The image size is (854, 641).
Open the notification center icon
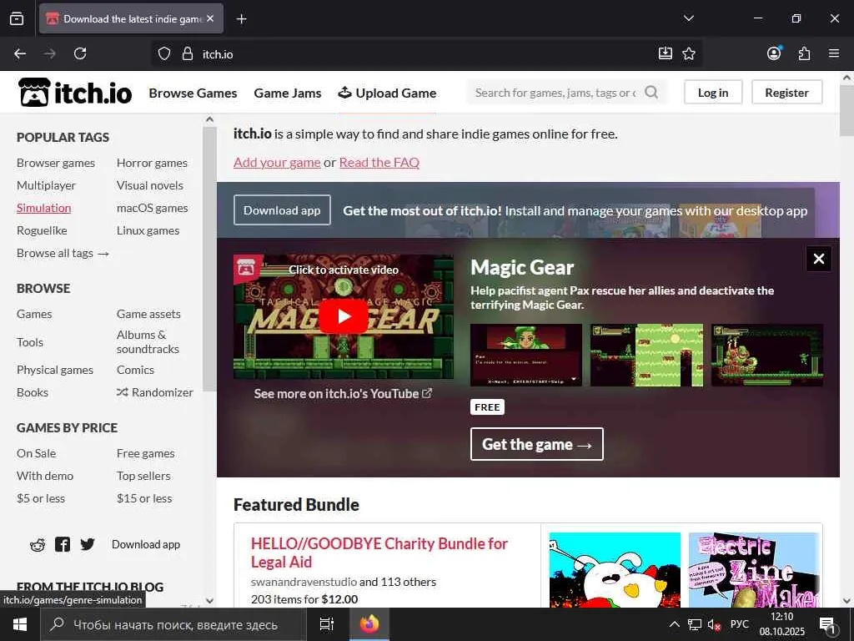click(827, 625)
